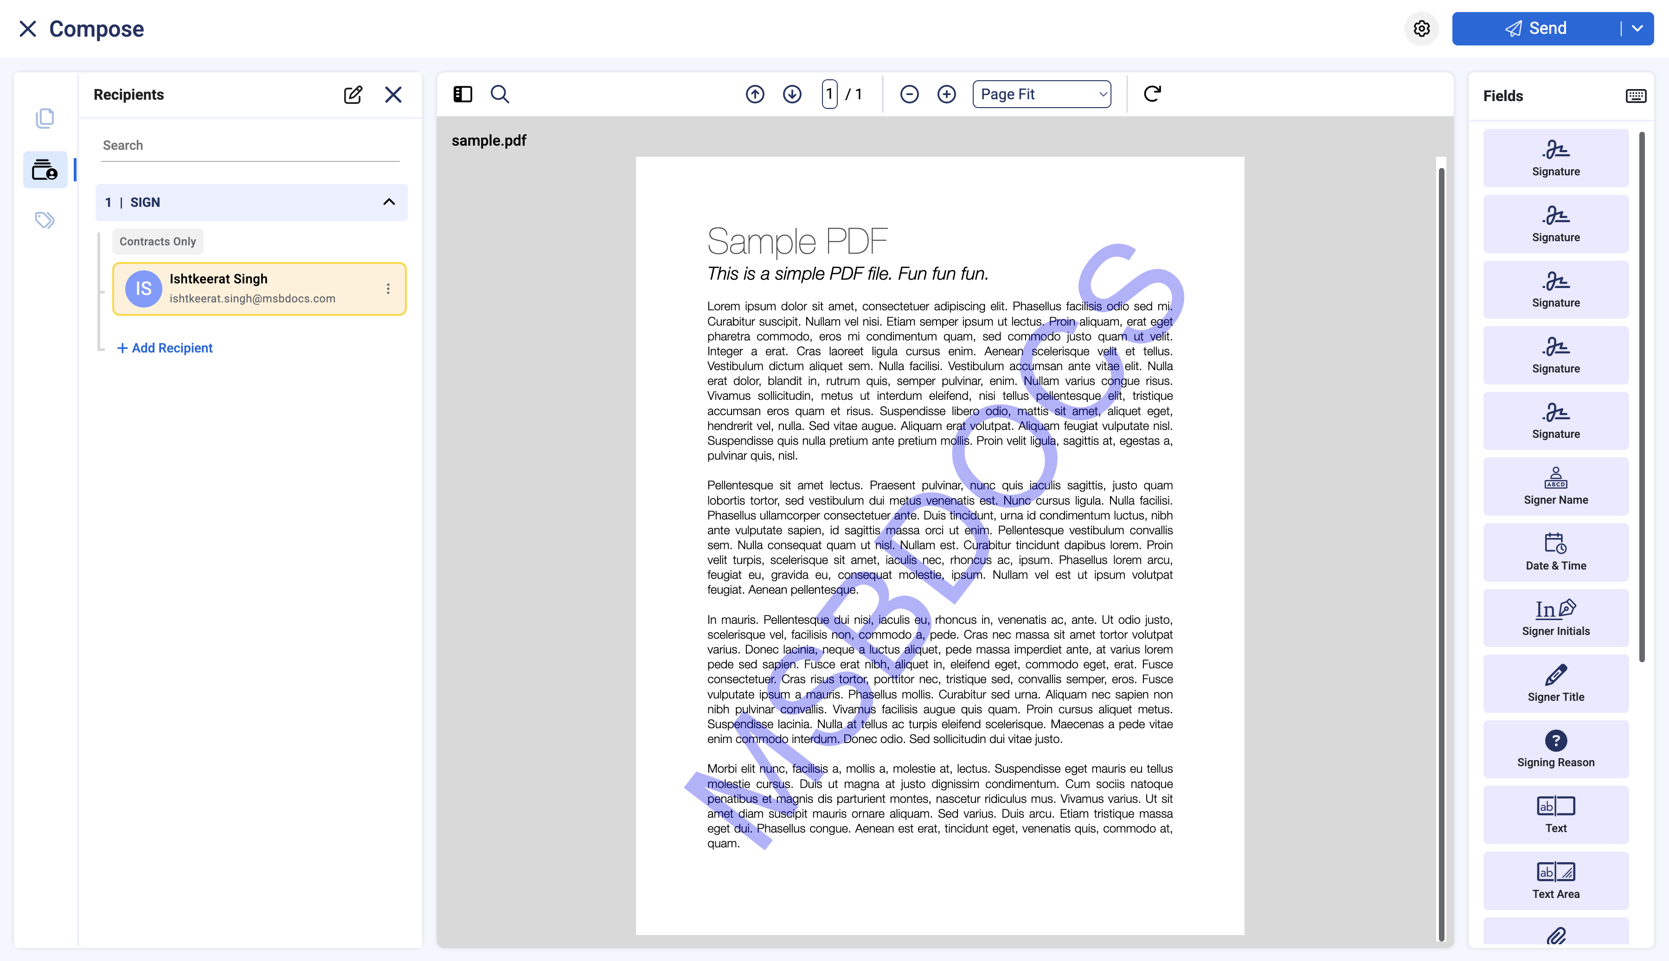
Task: Toggle keyboard icon in Fields panel
Action: point(1635,96)
